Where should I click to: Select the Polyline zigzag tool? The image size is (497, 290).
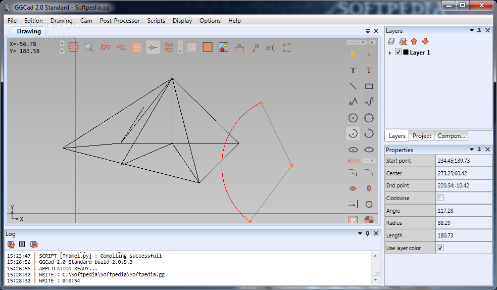353,102
